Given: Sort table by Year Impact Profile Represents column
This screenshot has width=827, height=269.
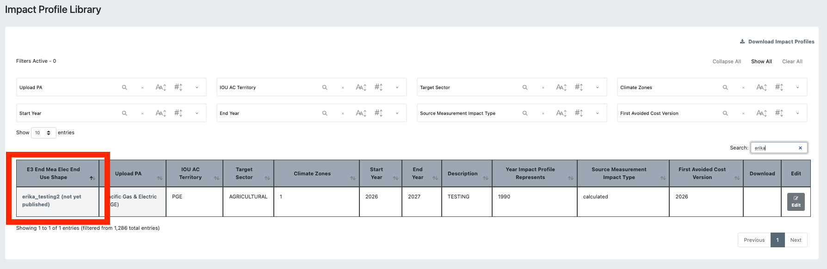Looking at the screenshot, I should pos(535,173).
